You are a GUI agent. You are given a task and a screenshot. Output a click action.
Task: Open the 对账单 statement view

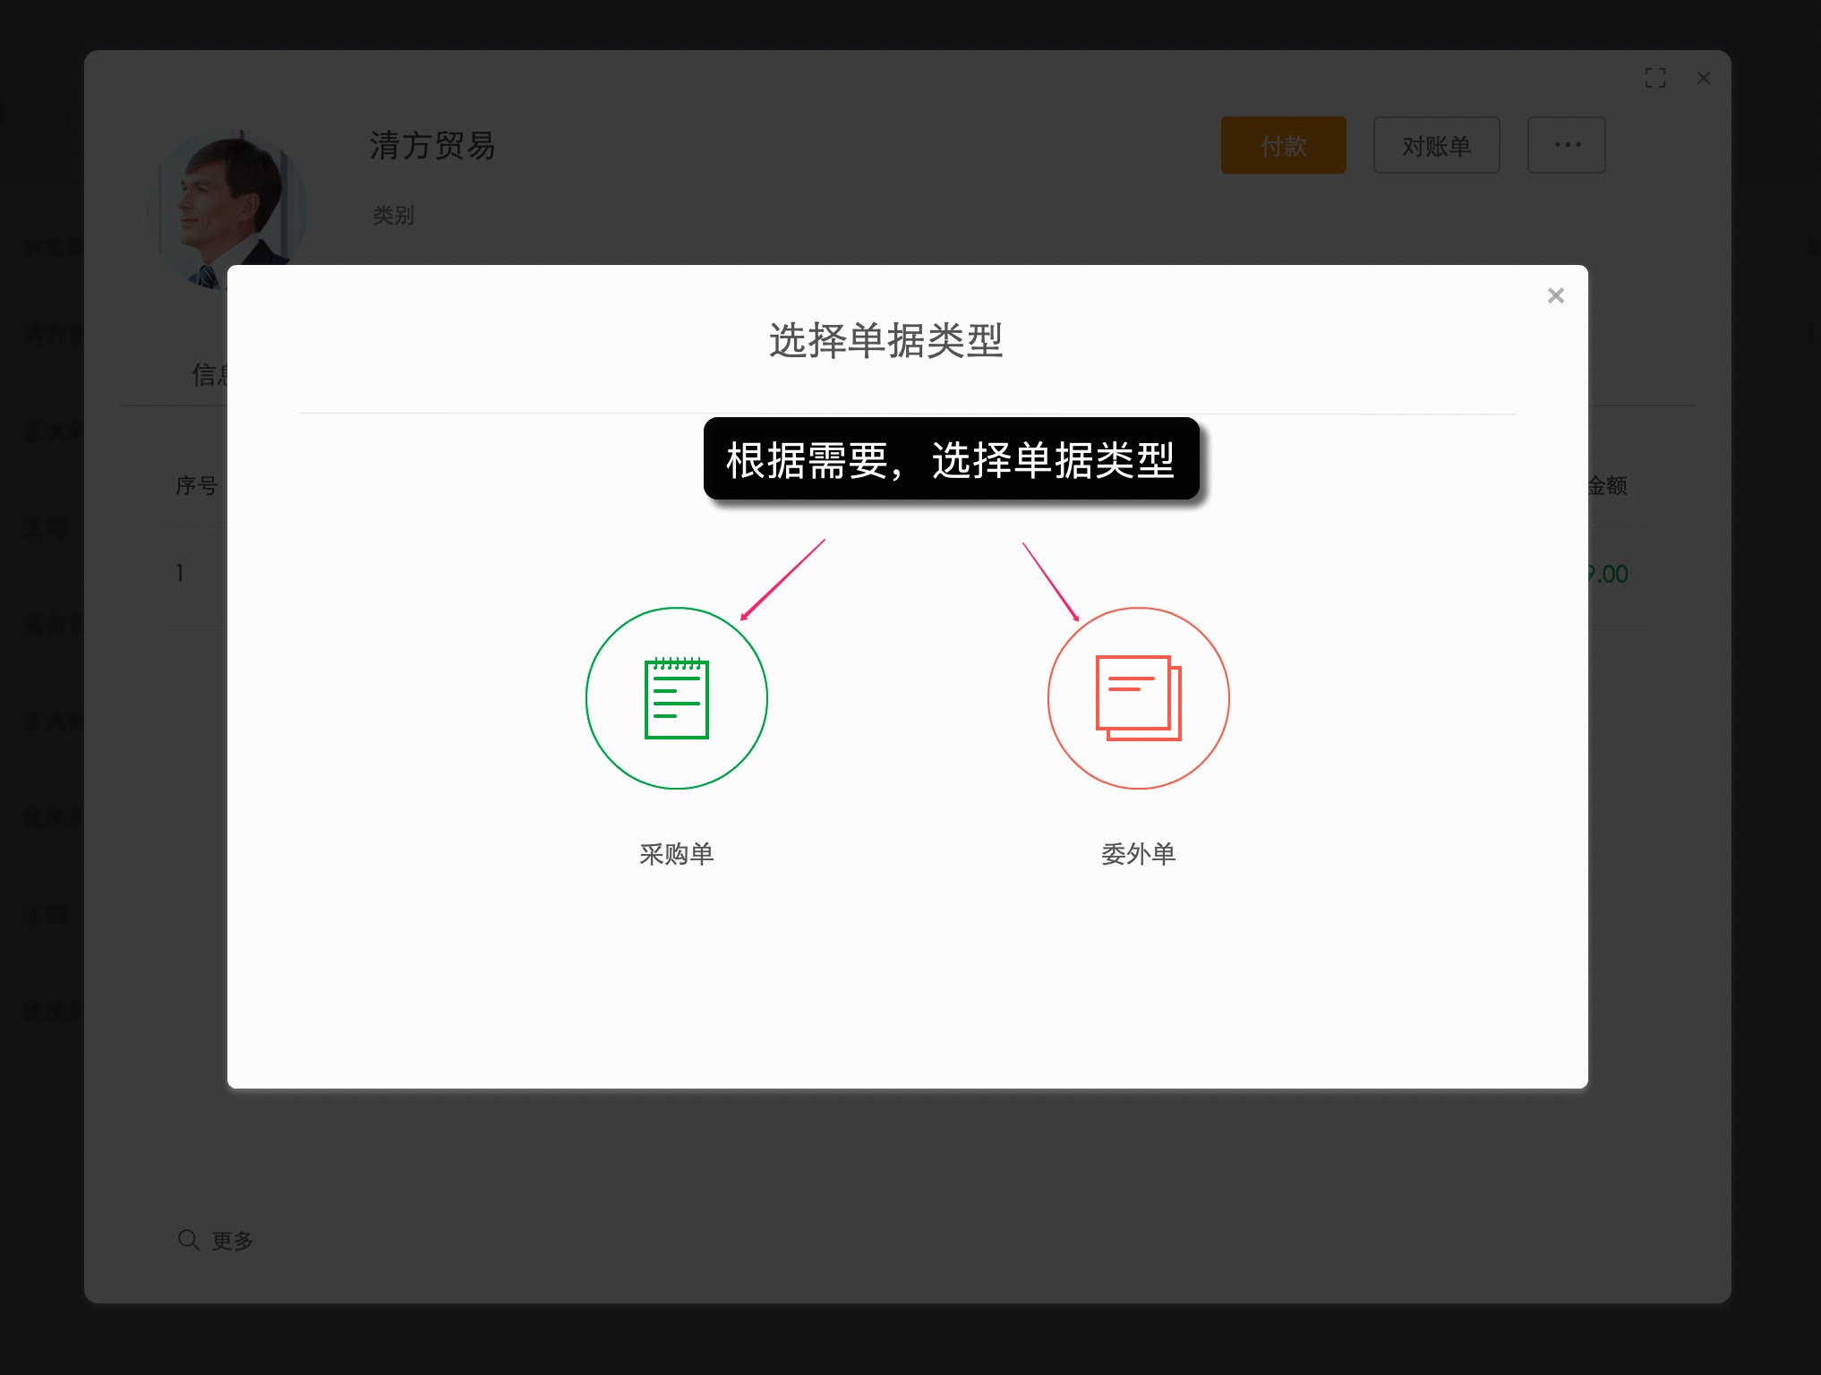(x=1435, y=144)
